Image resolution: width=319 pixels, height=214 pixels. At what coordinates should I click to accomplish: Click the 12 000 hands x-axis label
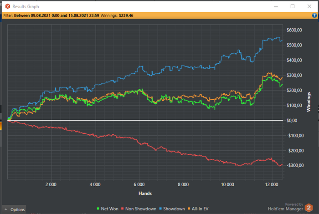(x=272, y=184)
